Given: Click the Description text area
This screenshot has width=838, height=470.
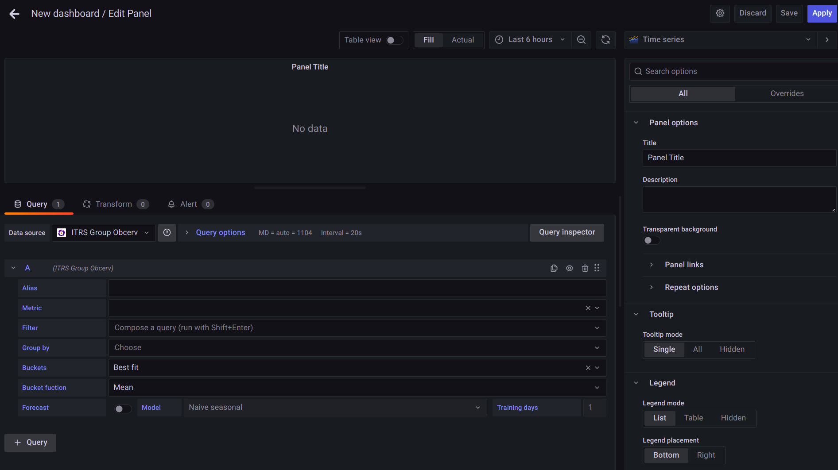Looking at the screenshot, I should point(739,200).
